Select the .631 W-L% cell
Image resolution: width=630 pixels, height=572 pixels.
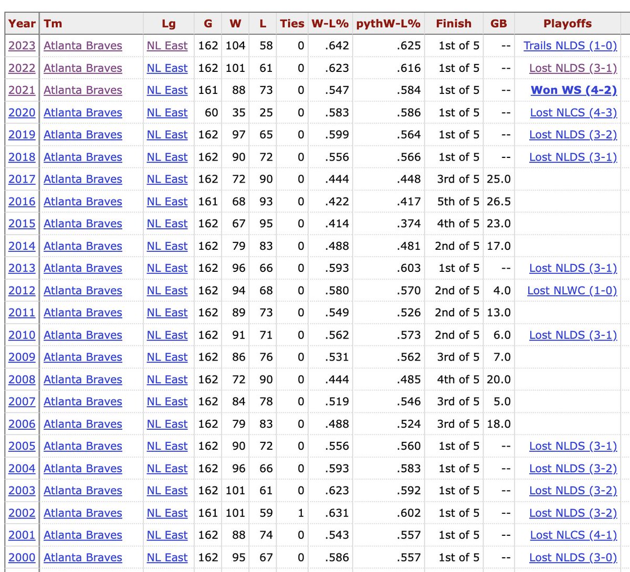[x=337, y=513]
